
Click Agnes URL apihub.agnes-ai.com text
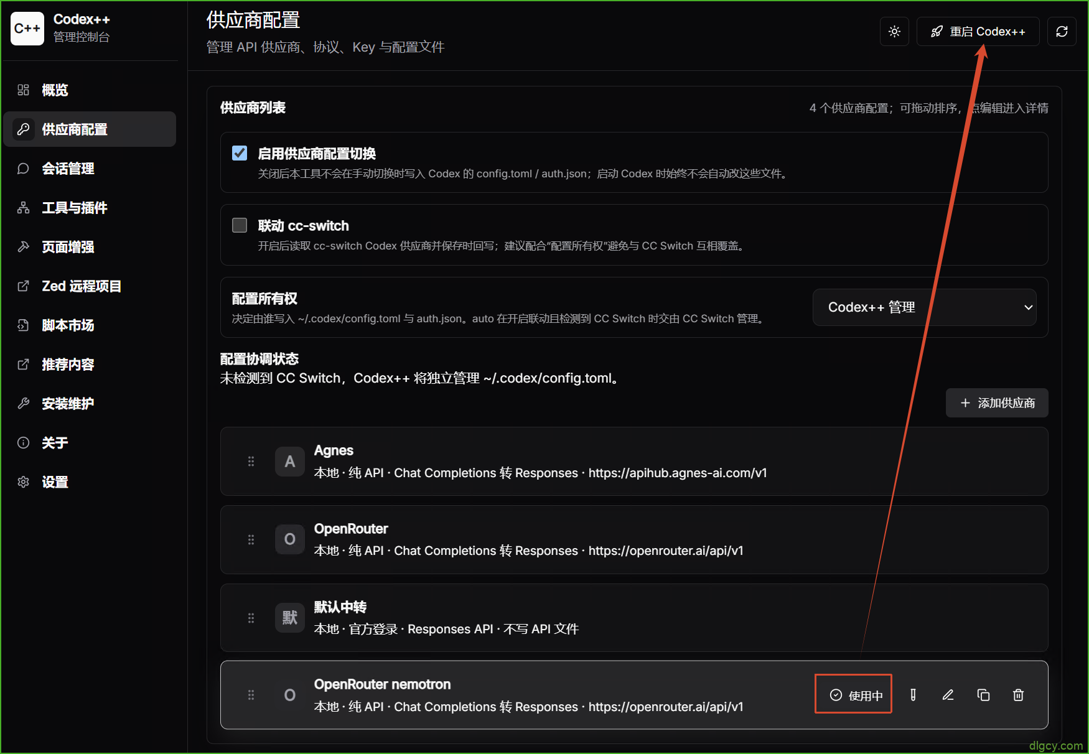678,473
